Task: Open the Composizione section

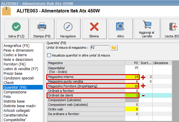Action: pyautogui.click(x=15, y=92)
